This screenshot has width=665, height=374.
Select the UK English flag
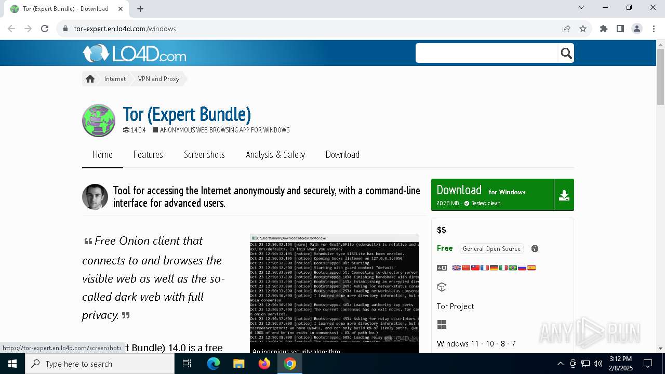click(457, 268)
